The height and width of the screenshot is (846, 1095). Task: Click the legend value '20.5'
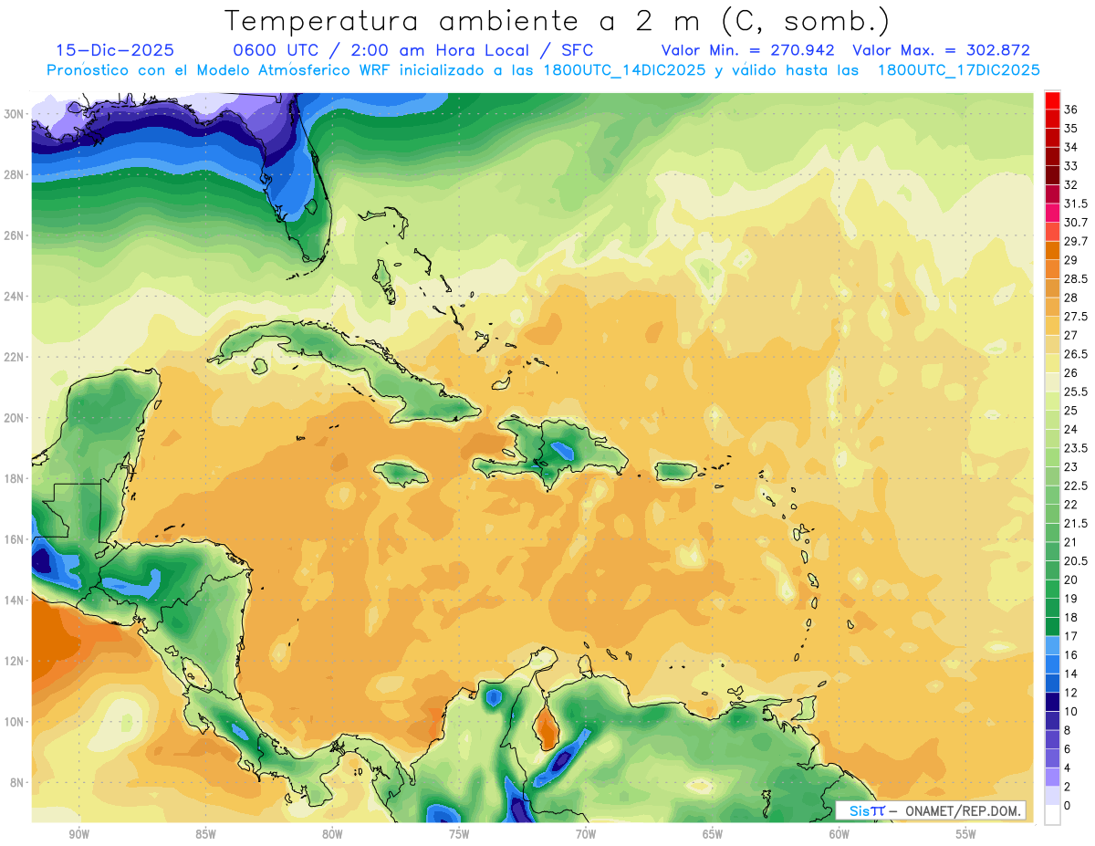pyautogui.click(x=1076, y=560)
